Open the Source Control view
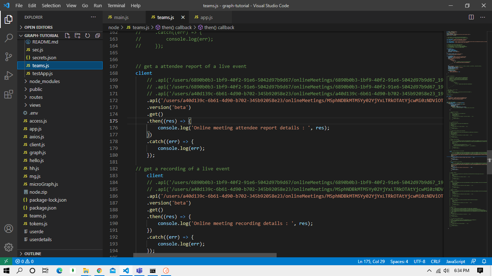The height and width of the screenshot is (276, 492). [x=9, y=57]
